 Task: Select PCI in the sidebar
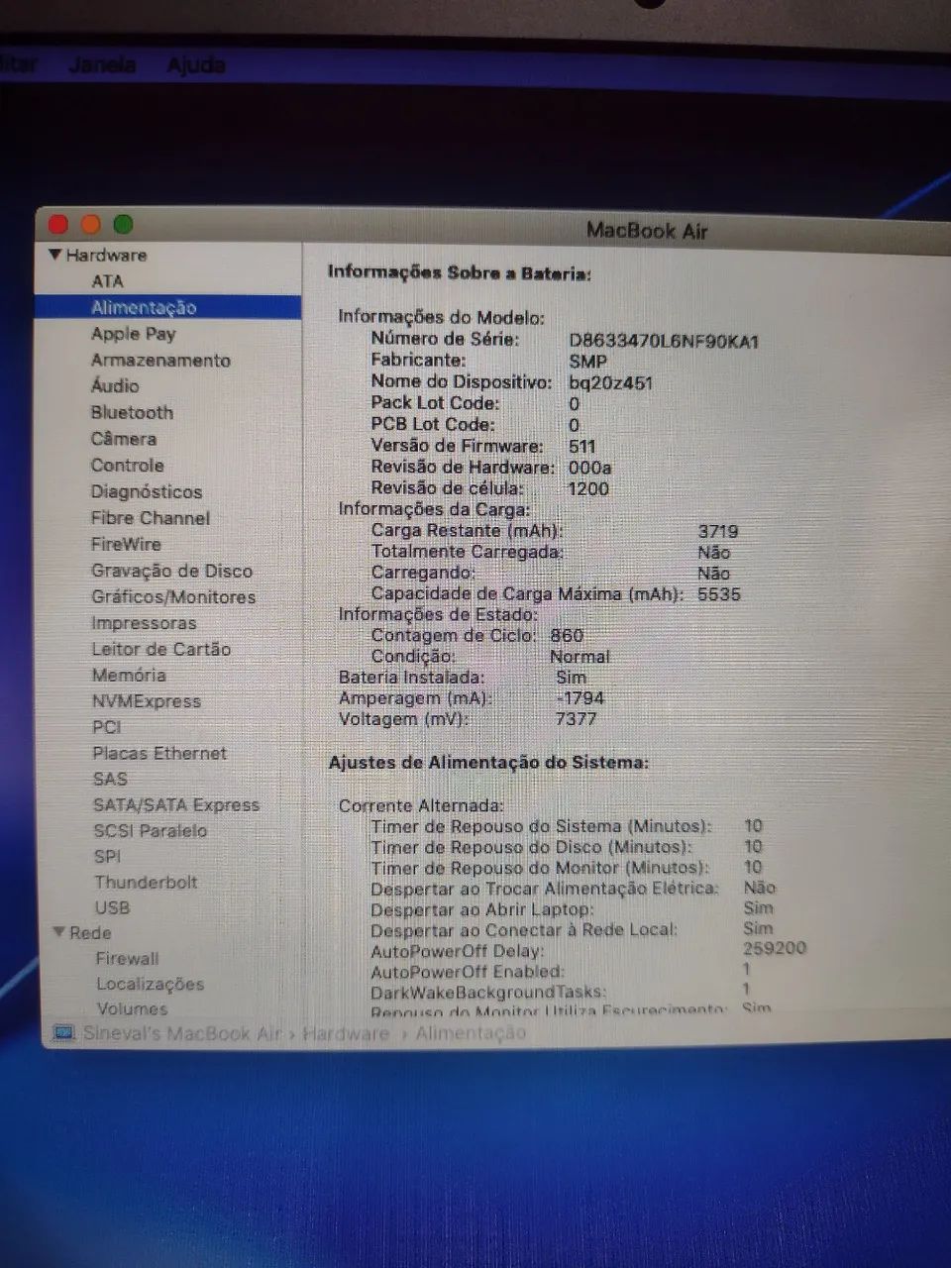pos(107,727)
